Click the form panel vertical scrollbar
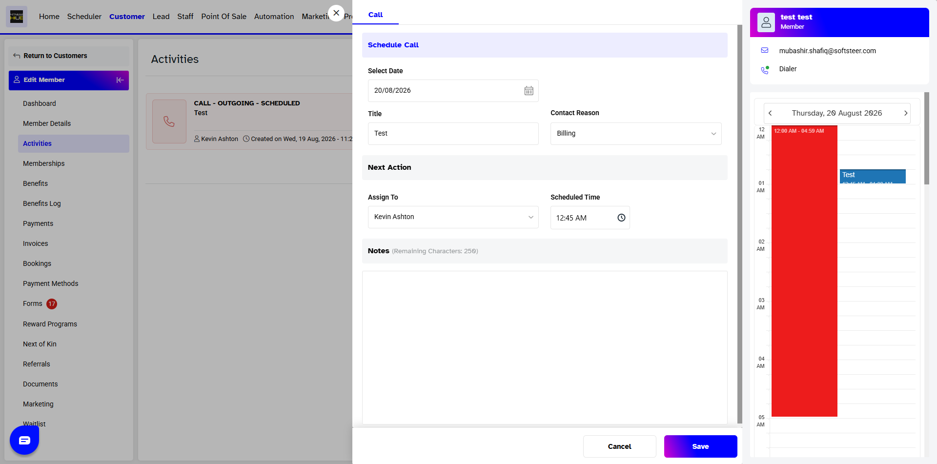The height and width of the screenshot is (464, 937). 740,224
